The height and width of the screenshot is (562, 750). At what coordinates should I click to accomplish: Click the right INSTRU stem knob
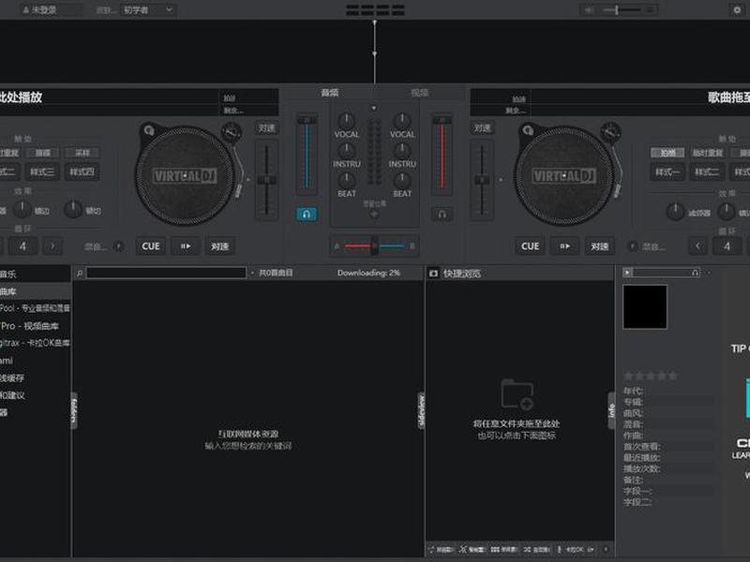point(402,151)
